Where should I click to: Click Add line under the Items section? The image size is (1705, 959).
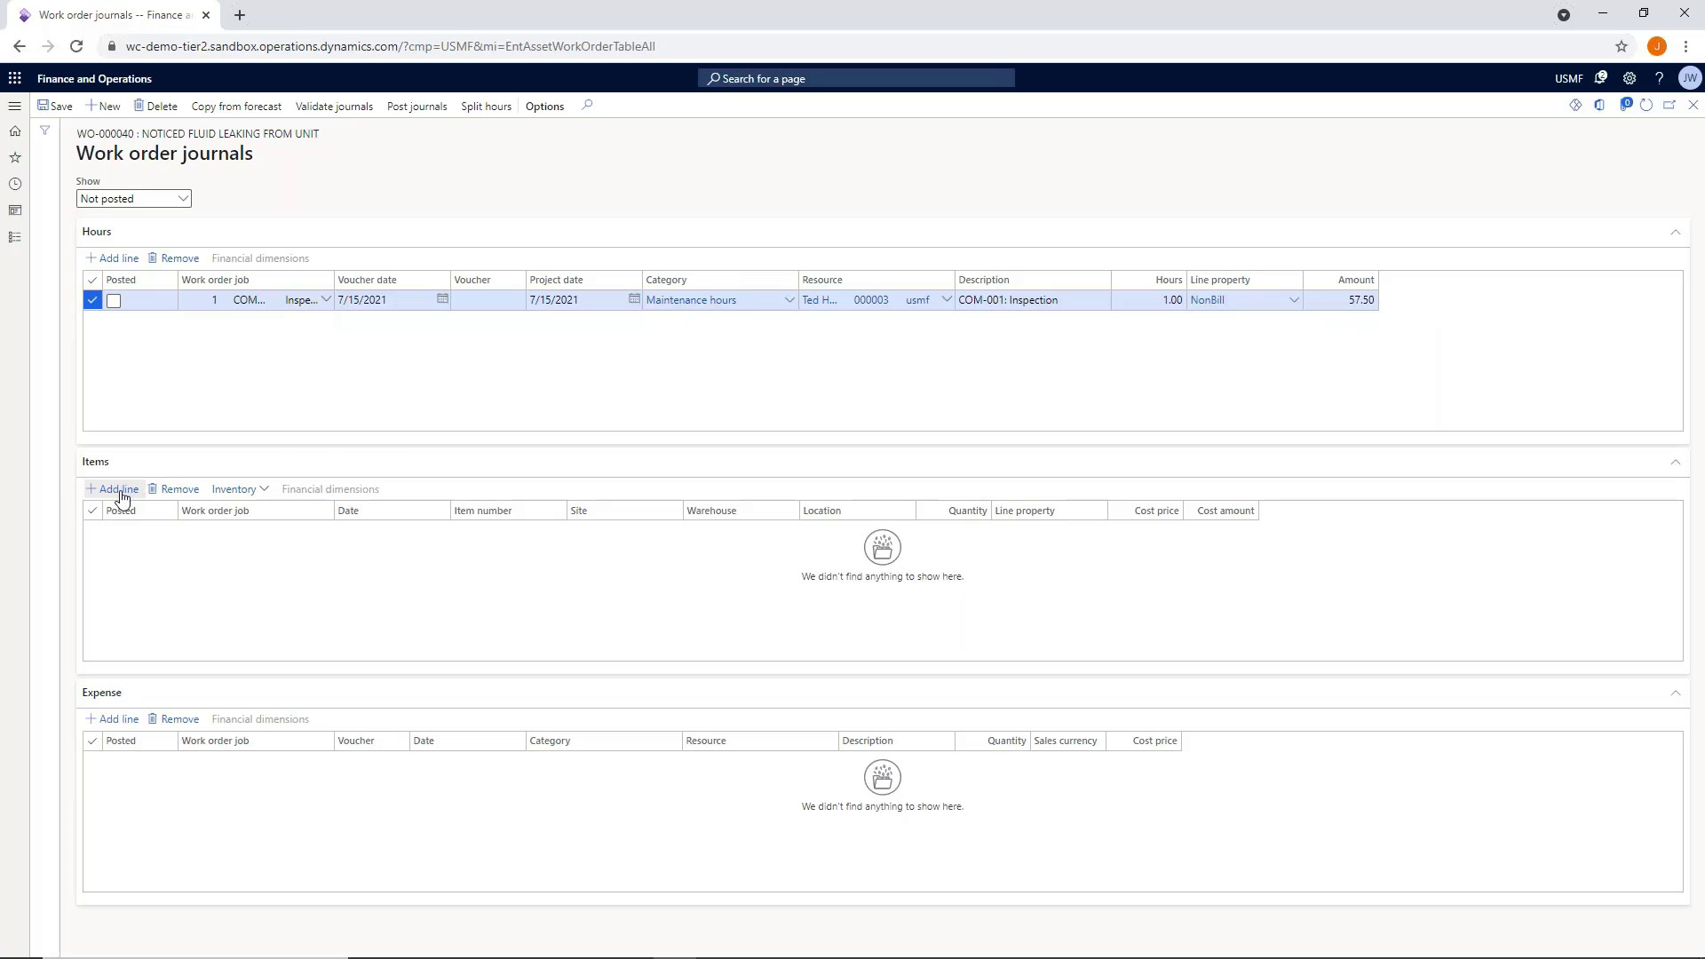click(x=112, y=488)
